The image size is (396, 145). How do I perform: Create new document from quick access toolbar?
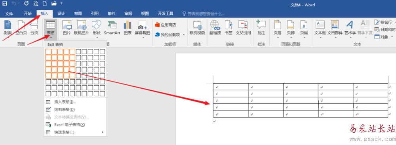coord(44,4)
